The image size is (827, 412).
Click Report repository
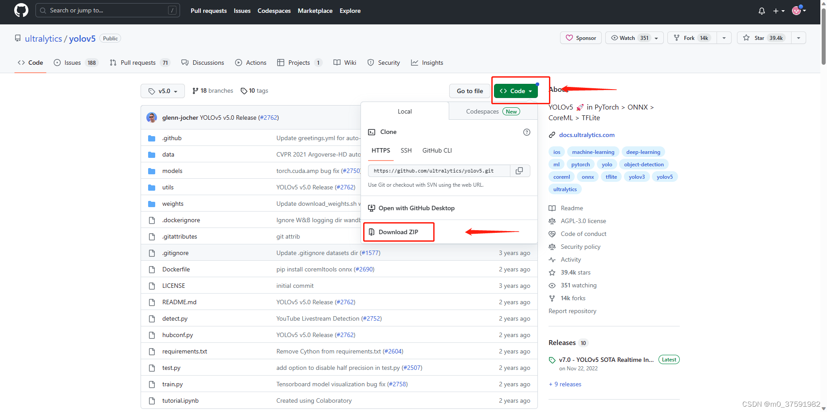572,311
